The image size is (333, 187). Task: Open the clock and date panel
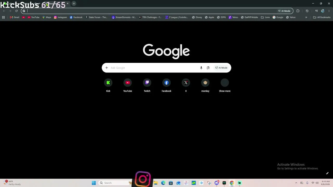325,183
